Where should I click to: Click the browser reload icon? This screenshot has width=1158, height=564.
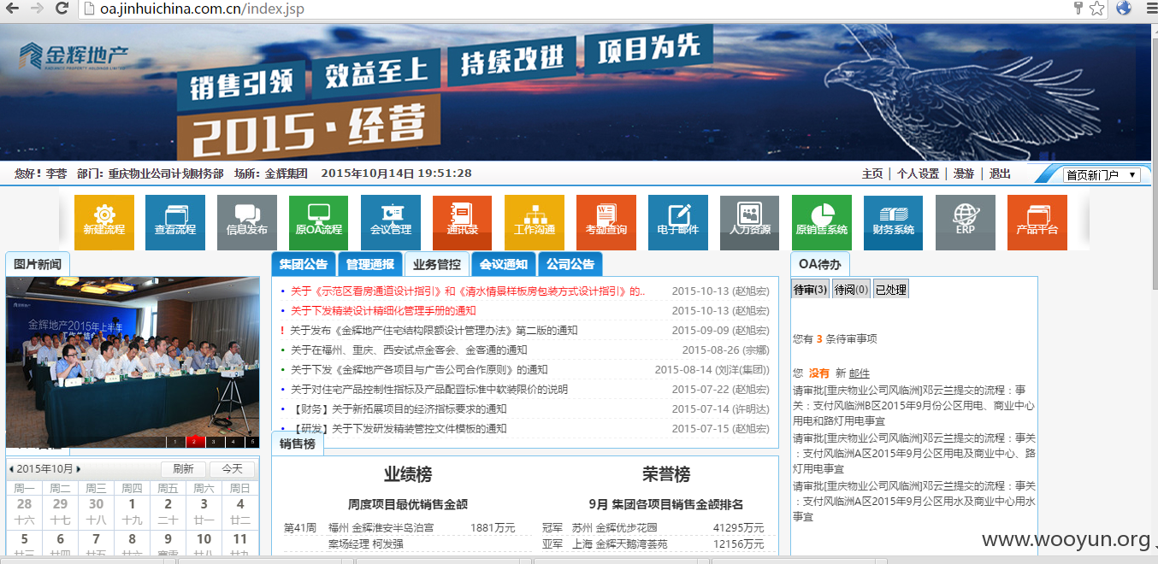(62, 9)
